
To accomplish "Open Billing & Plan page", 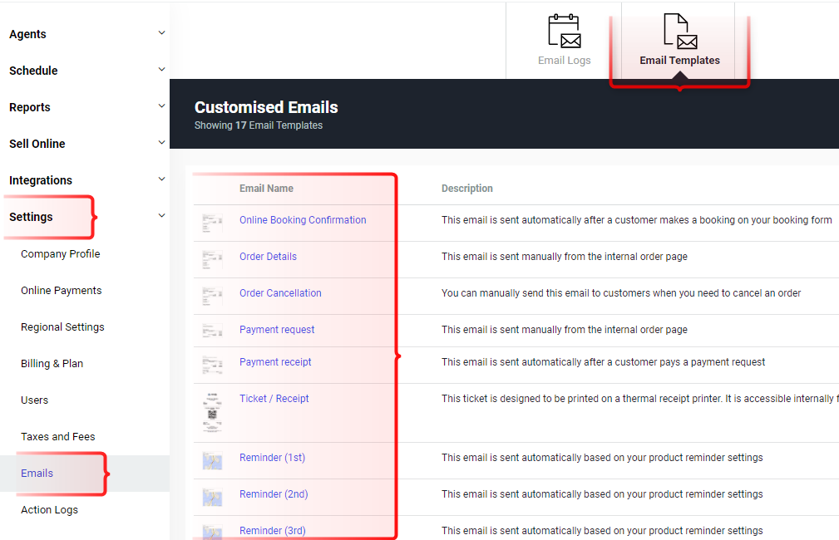I will coord(52,364).
